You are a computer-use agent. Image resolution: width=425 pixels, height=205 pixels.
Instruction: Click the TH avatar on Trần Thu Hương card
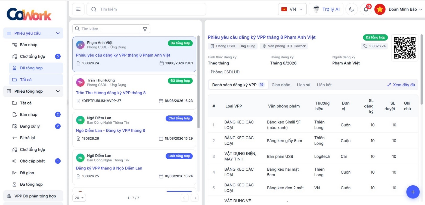pyautogui.click(x=80, y=82)
